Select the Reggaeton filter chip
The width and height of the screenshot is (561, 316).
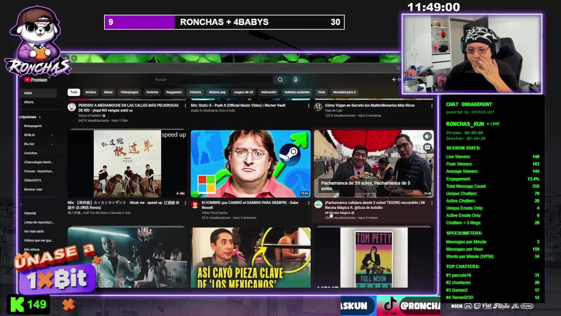coord(174,92)
